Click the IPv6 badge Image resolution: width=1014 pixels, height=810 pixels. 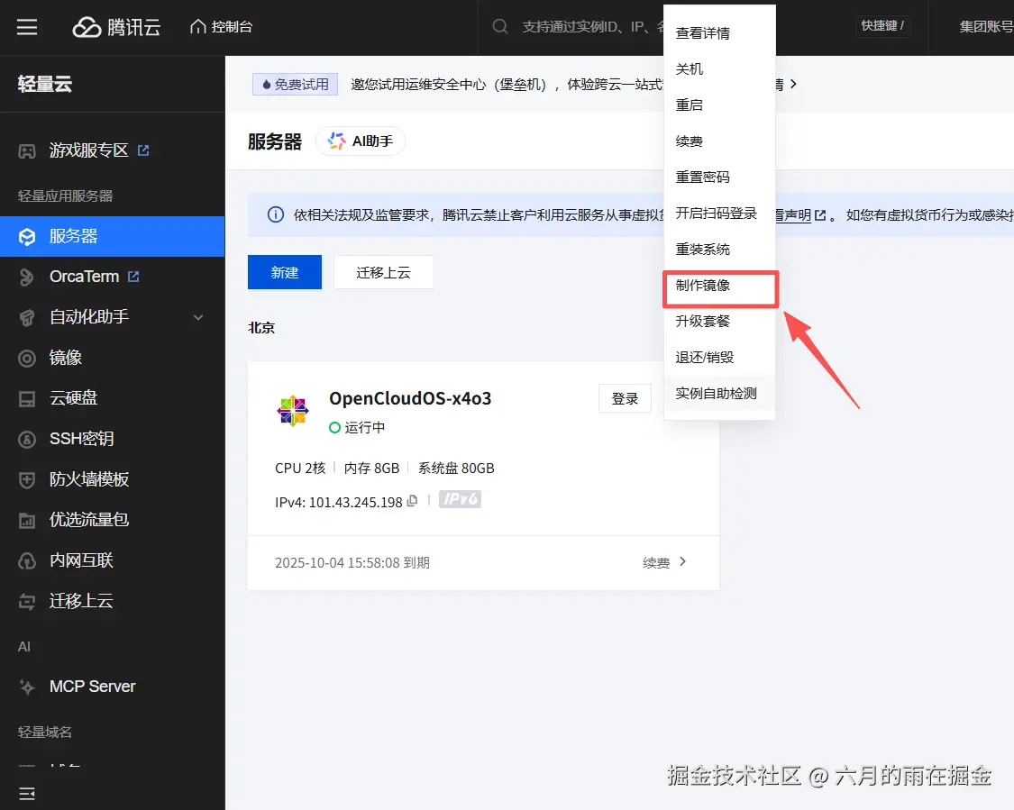click(460, 500)
